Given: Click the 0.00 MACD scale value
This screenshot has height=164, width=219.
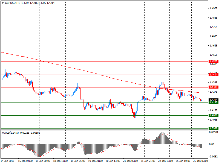Looking at the screenshot, I should pyautogui.click(x=212, y=144).
